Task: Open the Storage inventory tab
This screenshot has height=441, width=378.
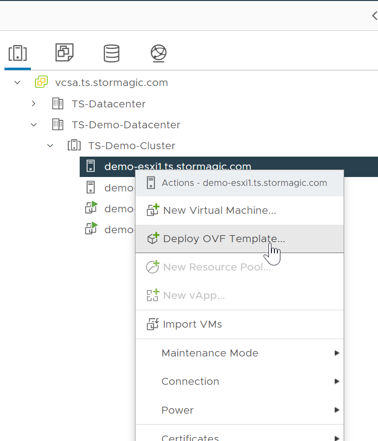Action: pyautogui.click(x=112, y=53)
